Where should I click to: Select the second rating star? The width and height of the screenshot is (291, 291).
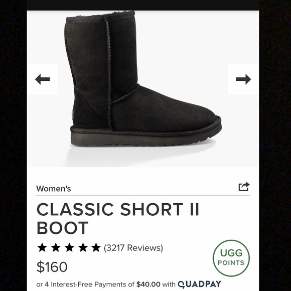tap(56, 247)
